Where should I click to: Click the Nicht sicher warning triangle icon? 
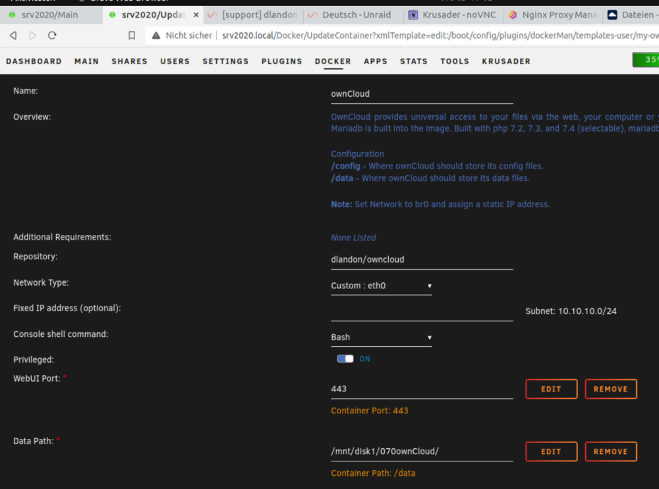[156, 36]
